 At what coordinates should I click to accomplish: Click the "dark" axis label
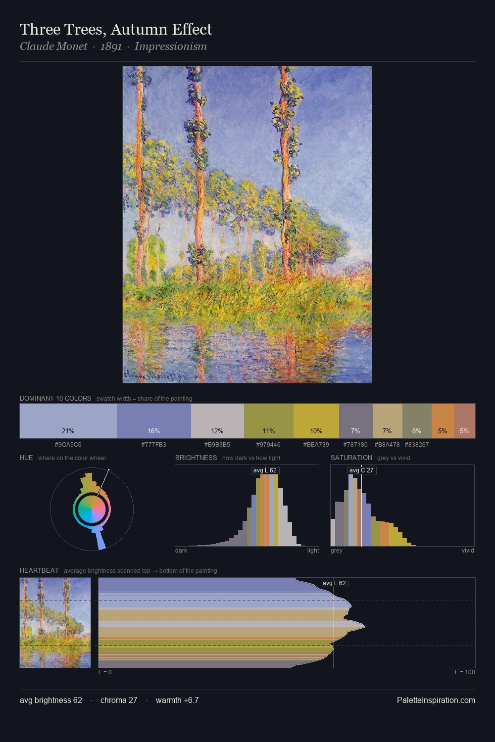[181, 551]
